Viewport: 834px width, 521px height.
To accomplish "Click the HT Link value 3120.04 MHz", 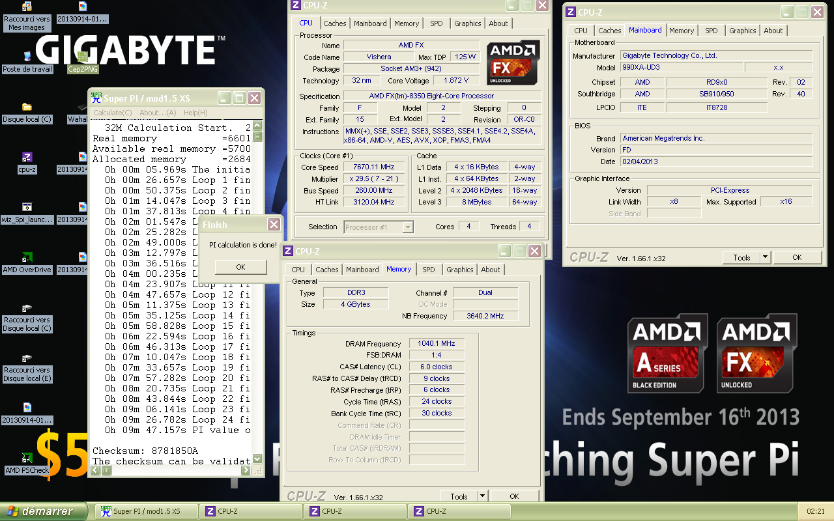I will click(x=374, y=203).
